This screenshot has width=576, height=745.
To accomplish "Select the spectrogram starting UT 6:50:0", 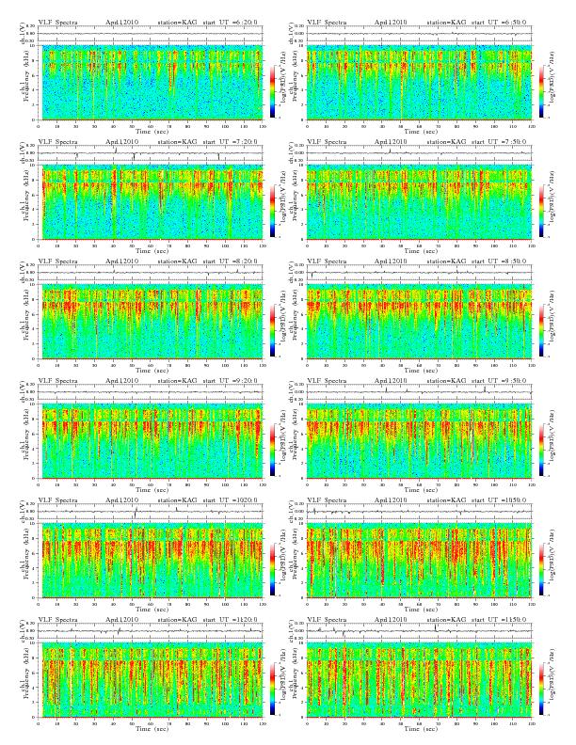I will click(419, 82).
